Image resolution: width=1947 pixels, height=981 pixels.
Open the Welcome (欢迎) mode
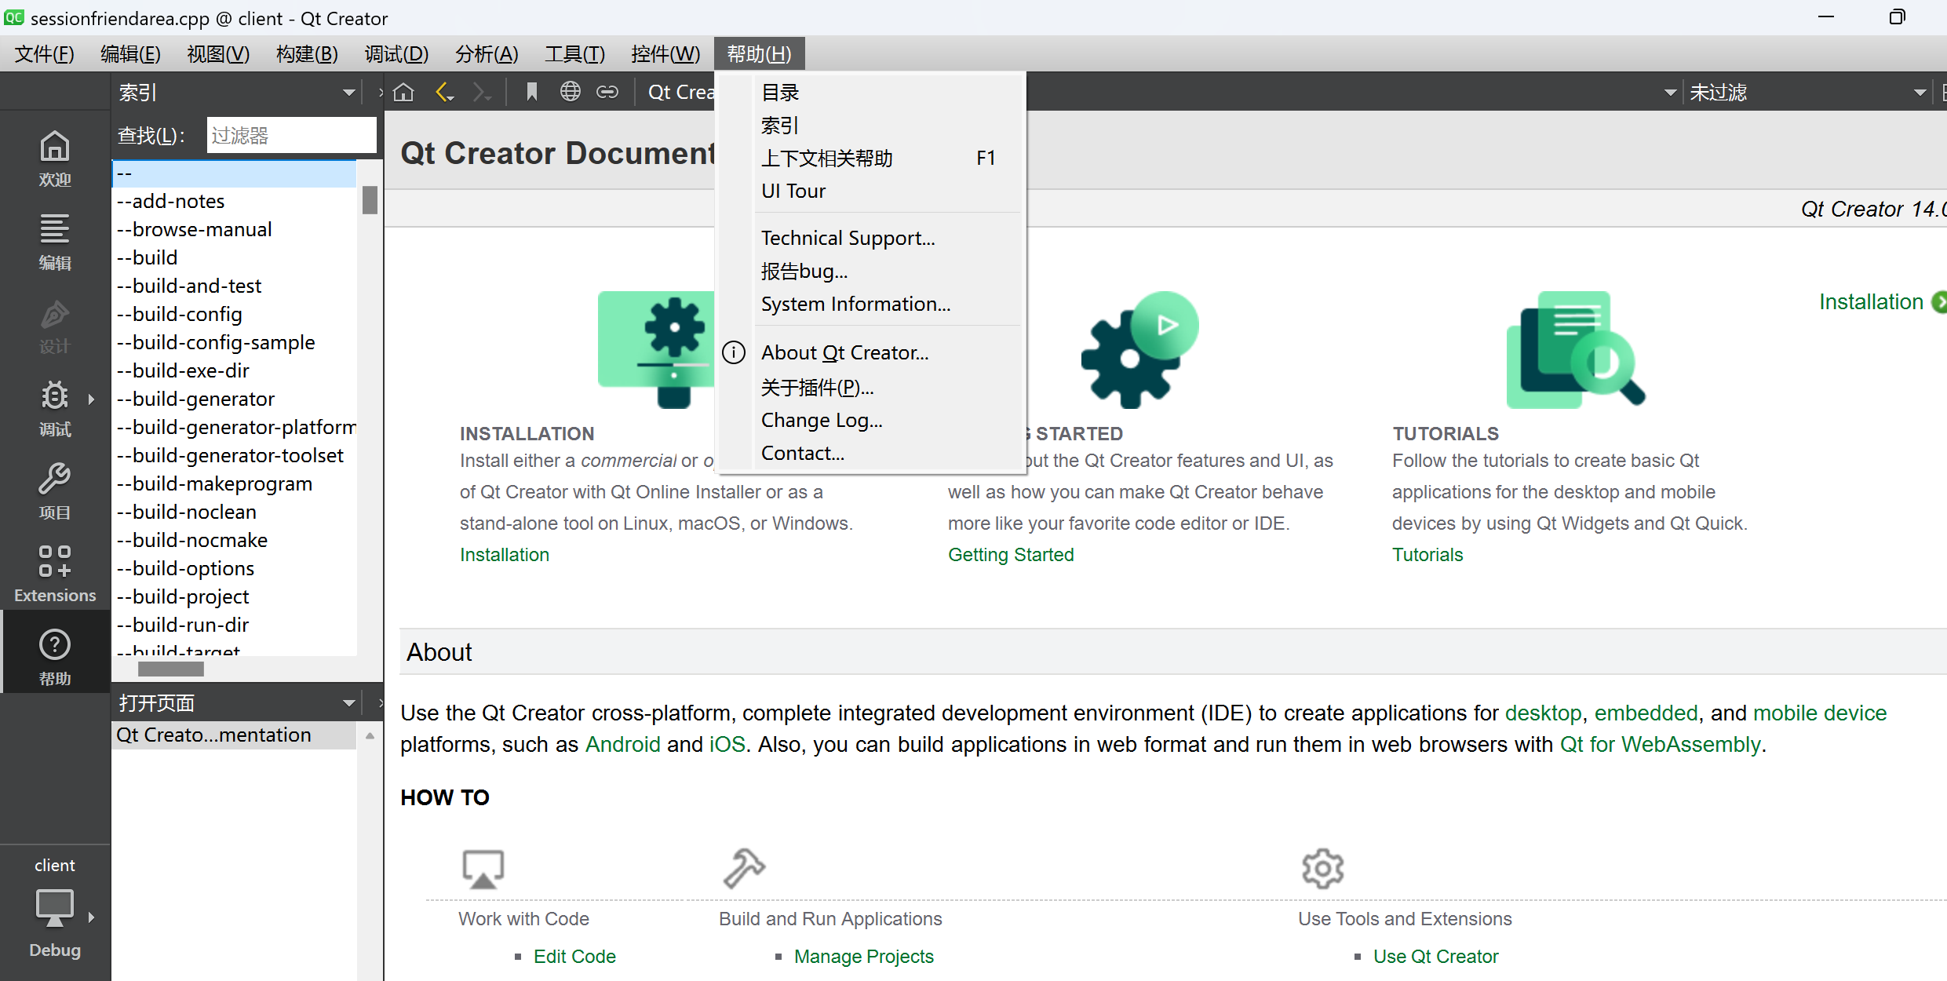tap(55, 158)
